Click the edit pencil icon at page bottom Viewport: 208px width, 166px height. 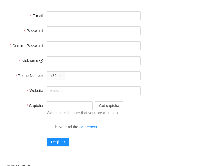tap(29, 165)
